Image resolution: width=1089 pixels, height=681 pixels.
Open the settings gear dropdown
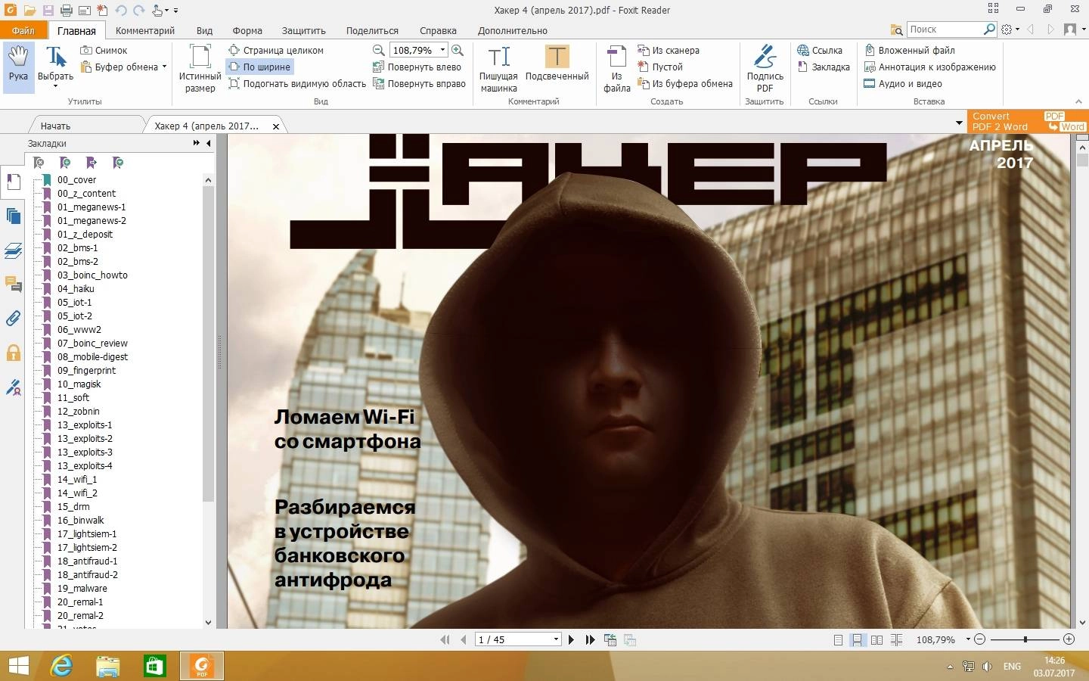tap(1010, 30)
